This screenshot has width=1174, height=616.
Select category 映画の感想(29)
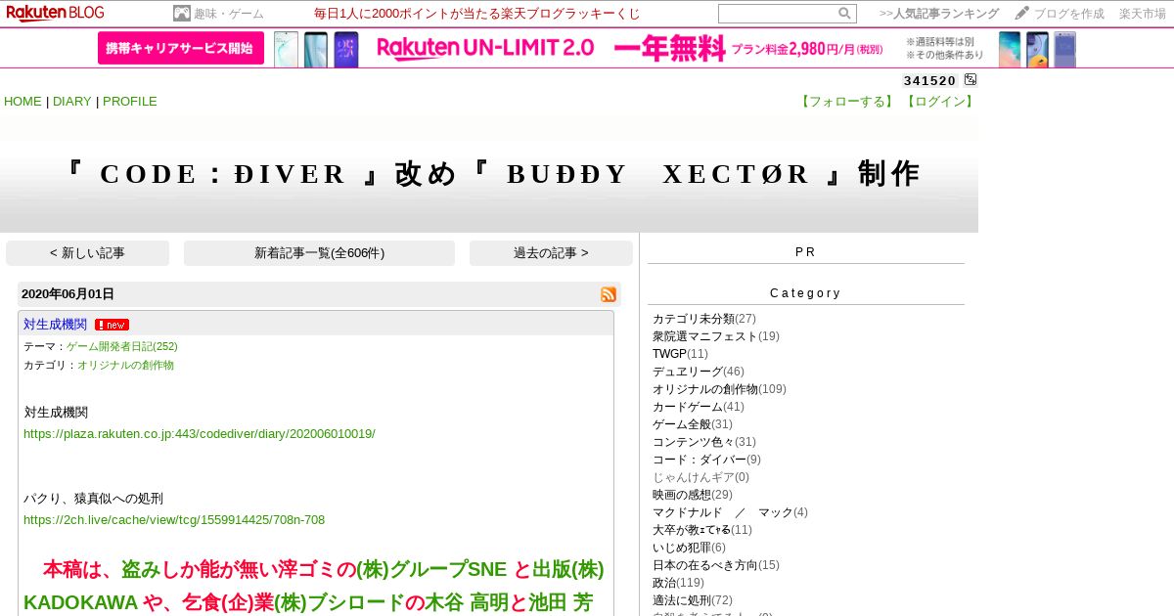point(692,495)
